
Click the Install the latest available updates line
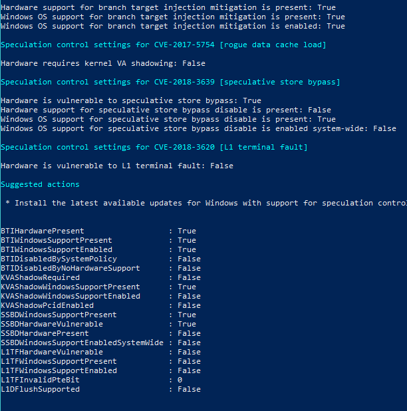click(x=206, y=203)
